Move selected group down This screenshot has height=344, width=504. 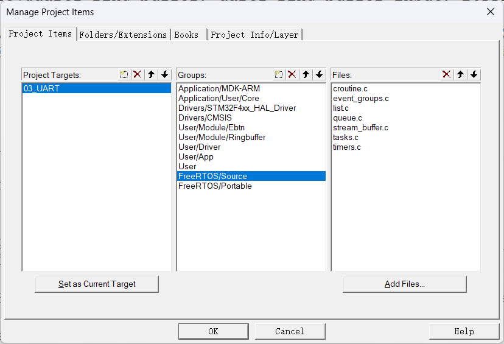click(x=319, y=75)
